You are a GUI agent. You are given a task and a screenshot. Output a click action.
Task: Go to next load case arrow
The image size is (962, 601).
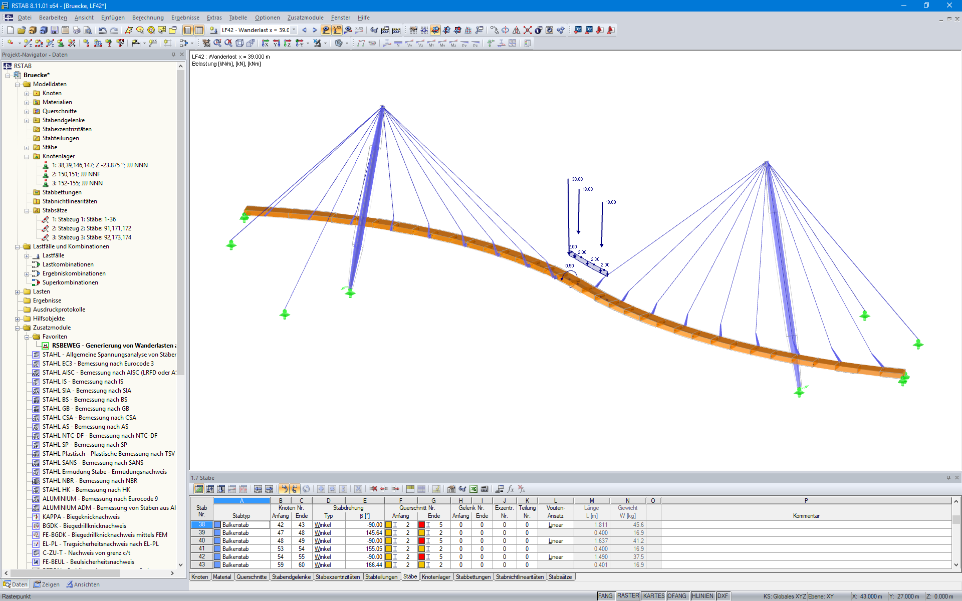point(315,30)
